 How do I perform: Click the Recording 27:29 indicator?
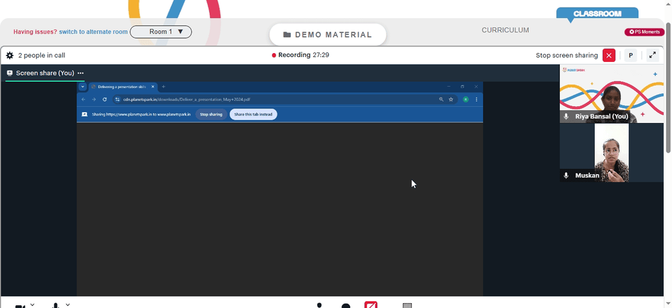point(301,55)
